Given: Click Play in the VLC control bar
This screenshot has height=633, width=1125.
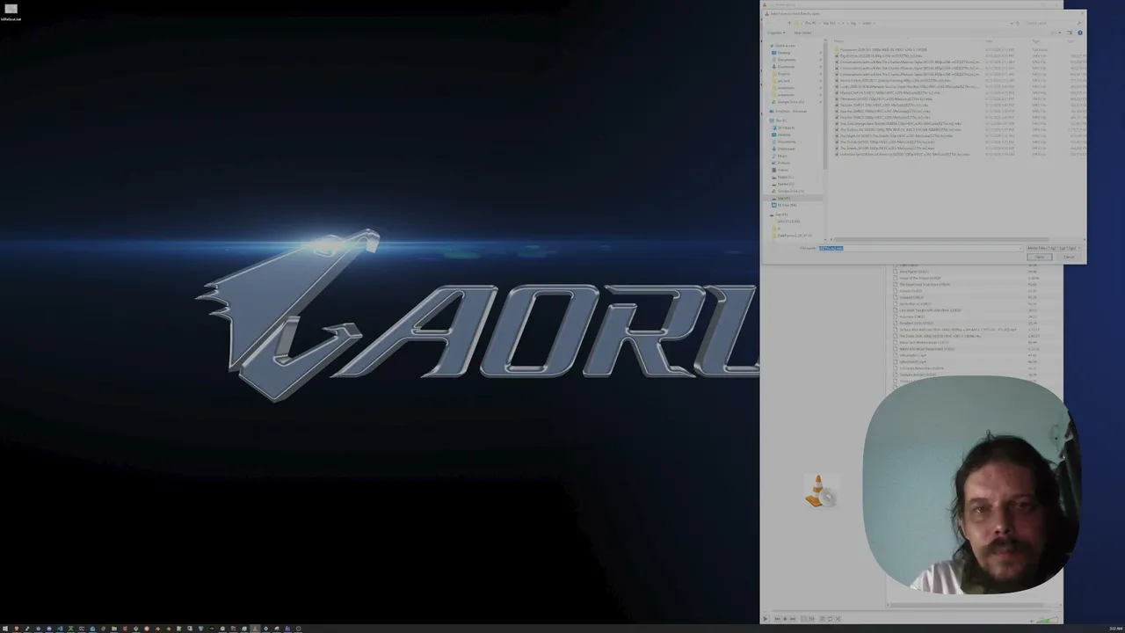Looking at the screenshot, I should [x=766, y=619].
